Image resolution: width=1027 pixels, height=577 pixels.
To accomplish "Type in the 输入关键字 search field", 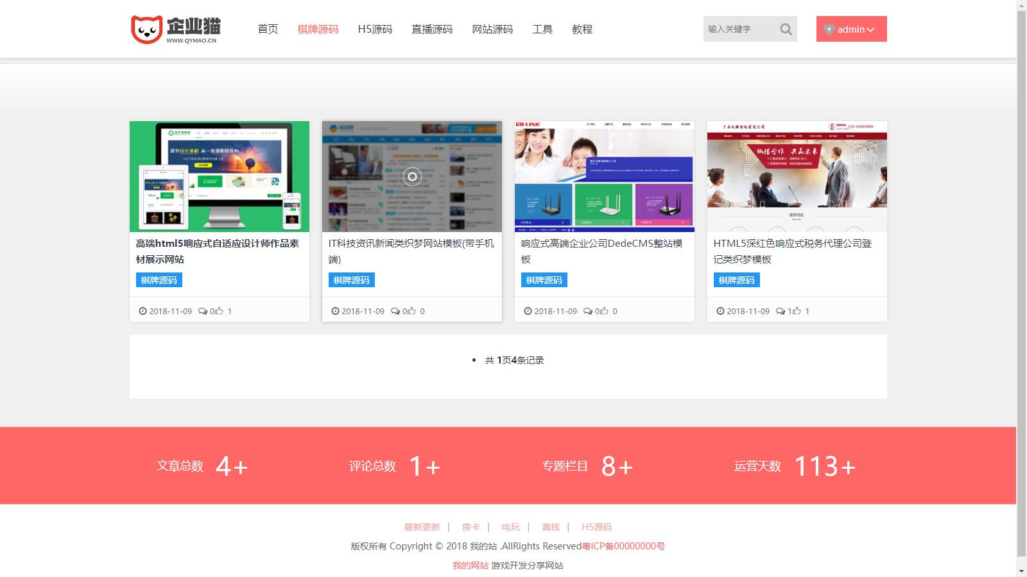I will point(739,29).
